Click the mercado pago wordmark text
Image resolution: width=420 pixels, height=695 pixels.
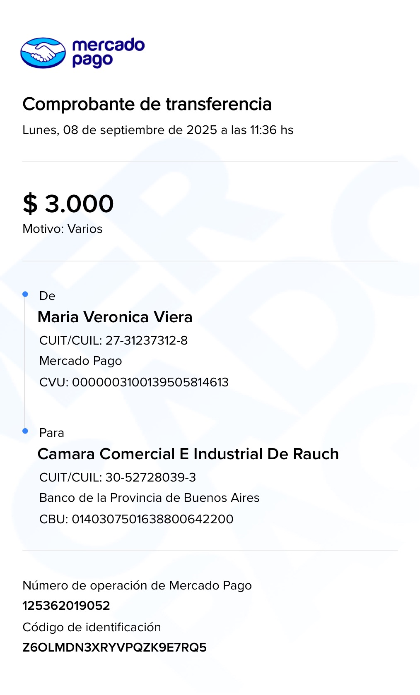pyautogui.click(x=108, y=53)
